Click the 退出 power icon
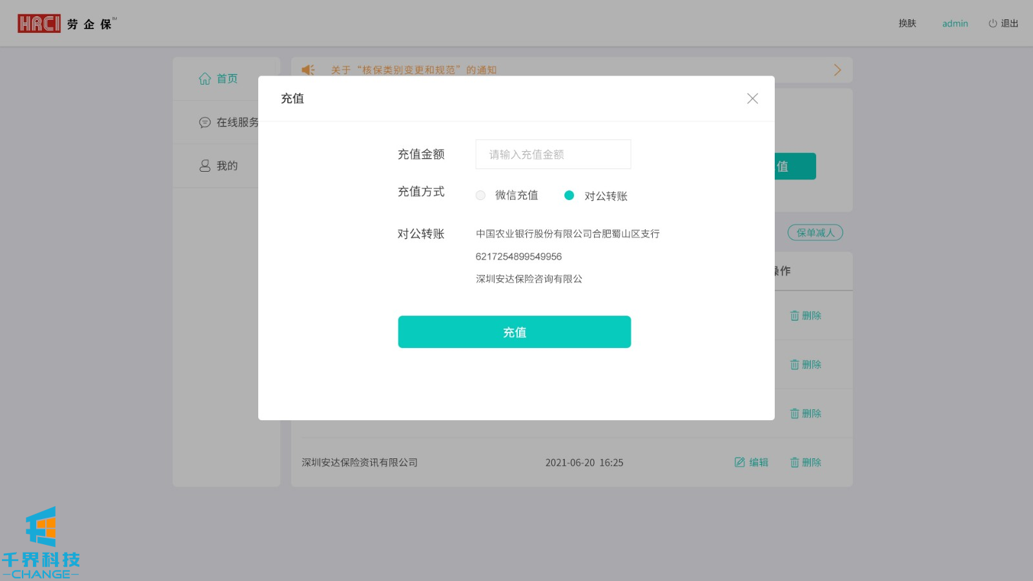 coord(992,23)
